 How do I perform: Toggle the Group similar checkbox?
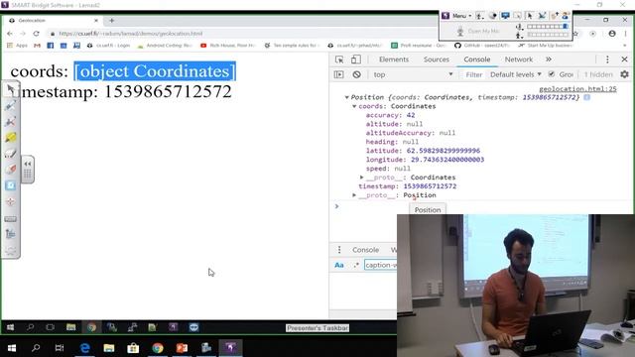point(552,74)
